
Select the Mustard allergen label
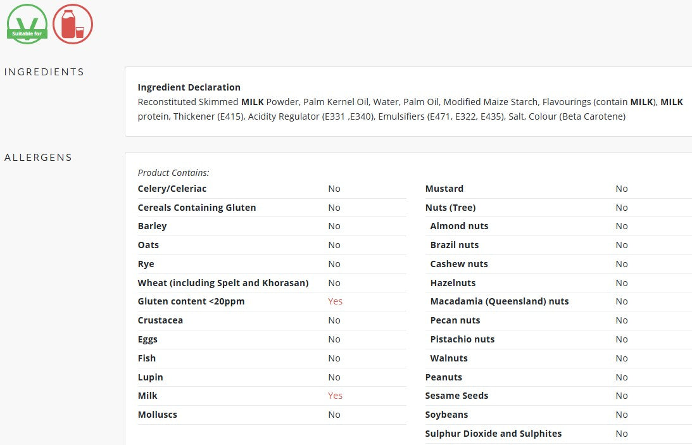pos(444,189)
